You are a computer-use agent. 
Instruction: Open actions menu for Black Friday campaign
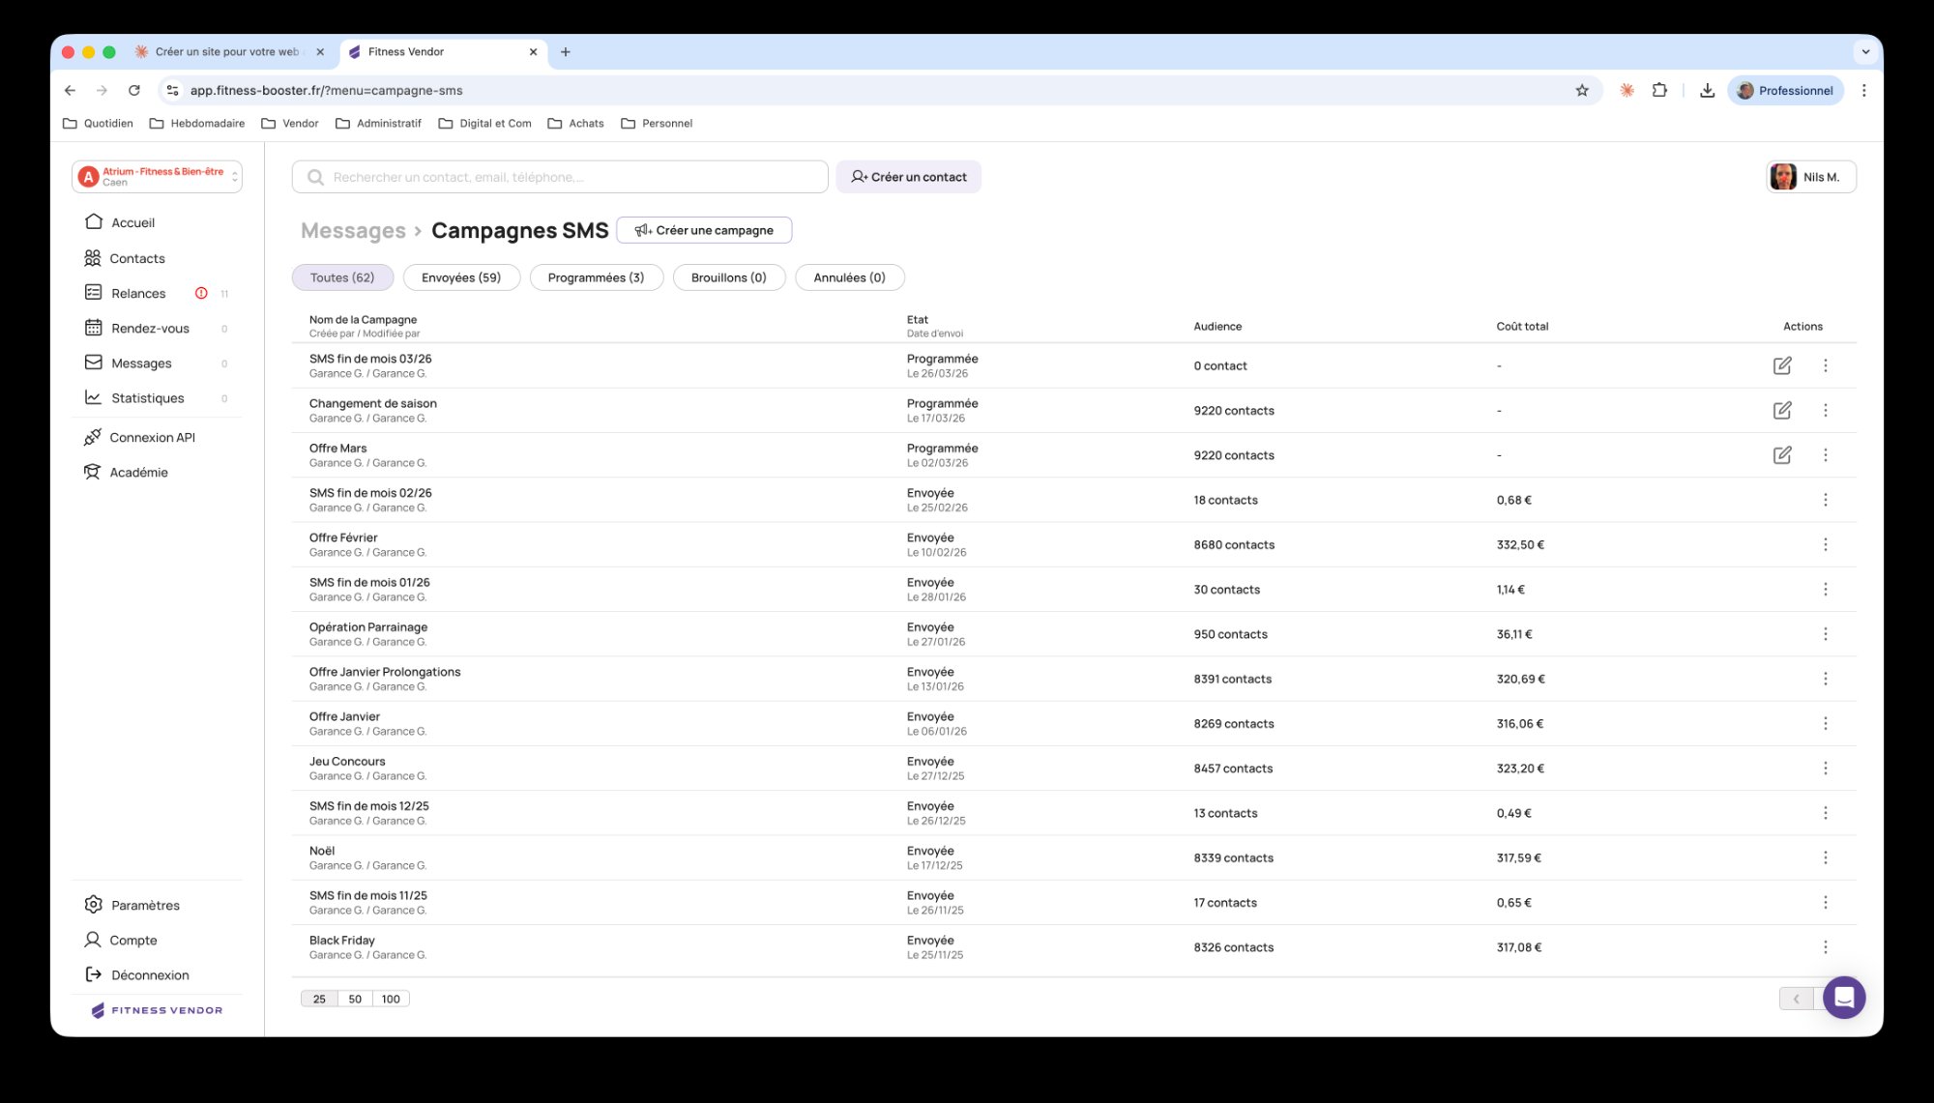[x=1827, y=946]
